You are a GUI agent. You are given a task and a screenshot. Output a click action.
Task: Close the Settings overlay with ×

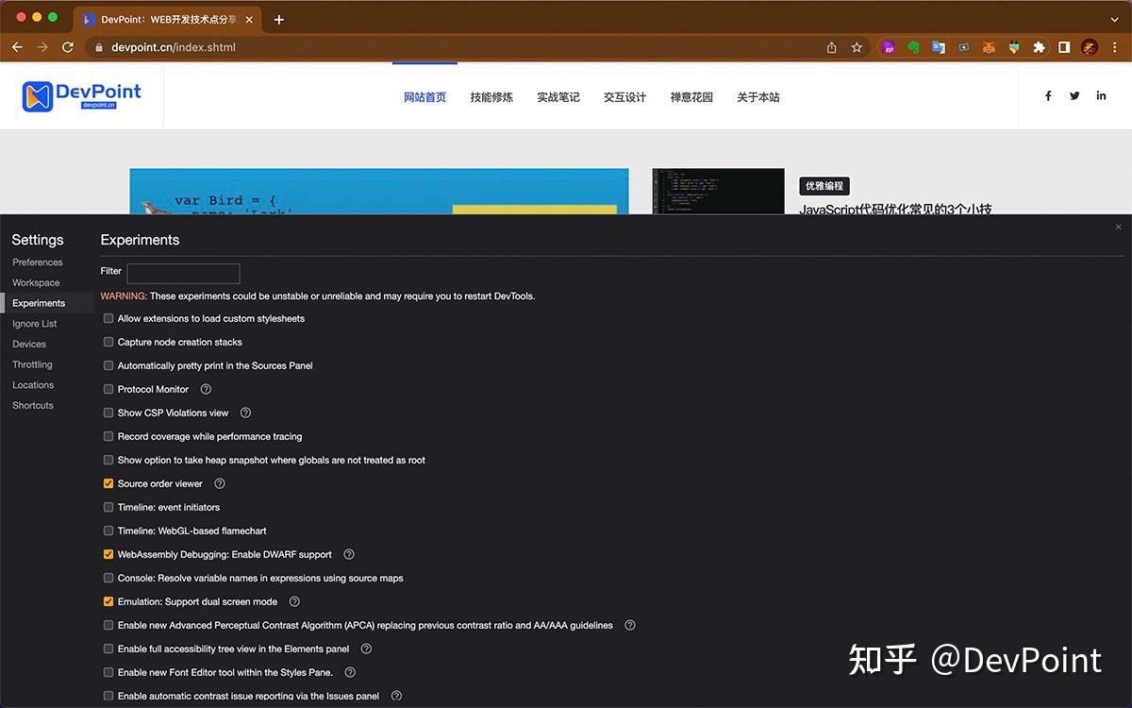coord(1118,227)
